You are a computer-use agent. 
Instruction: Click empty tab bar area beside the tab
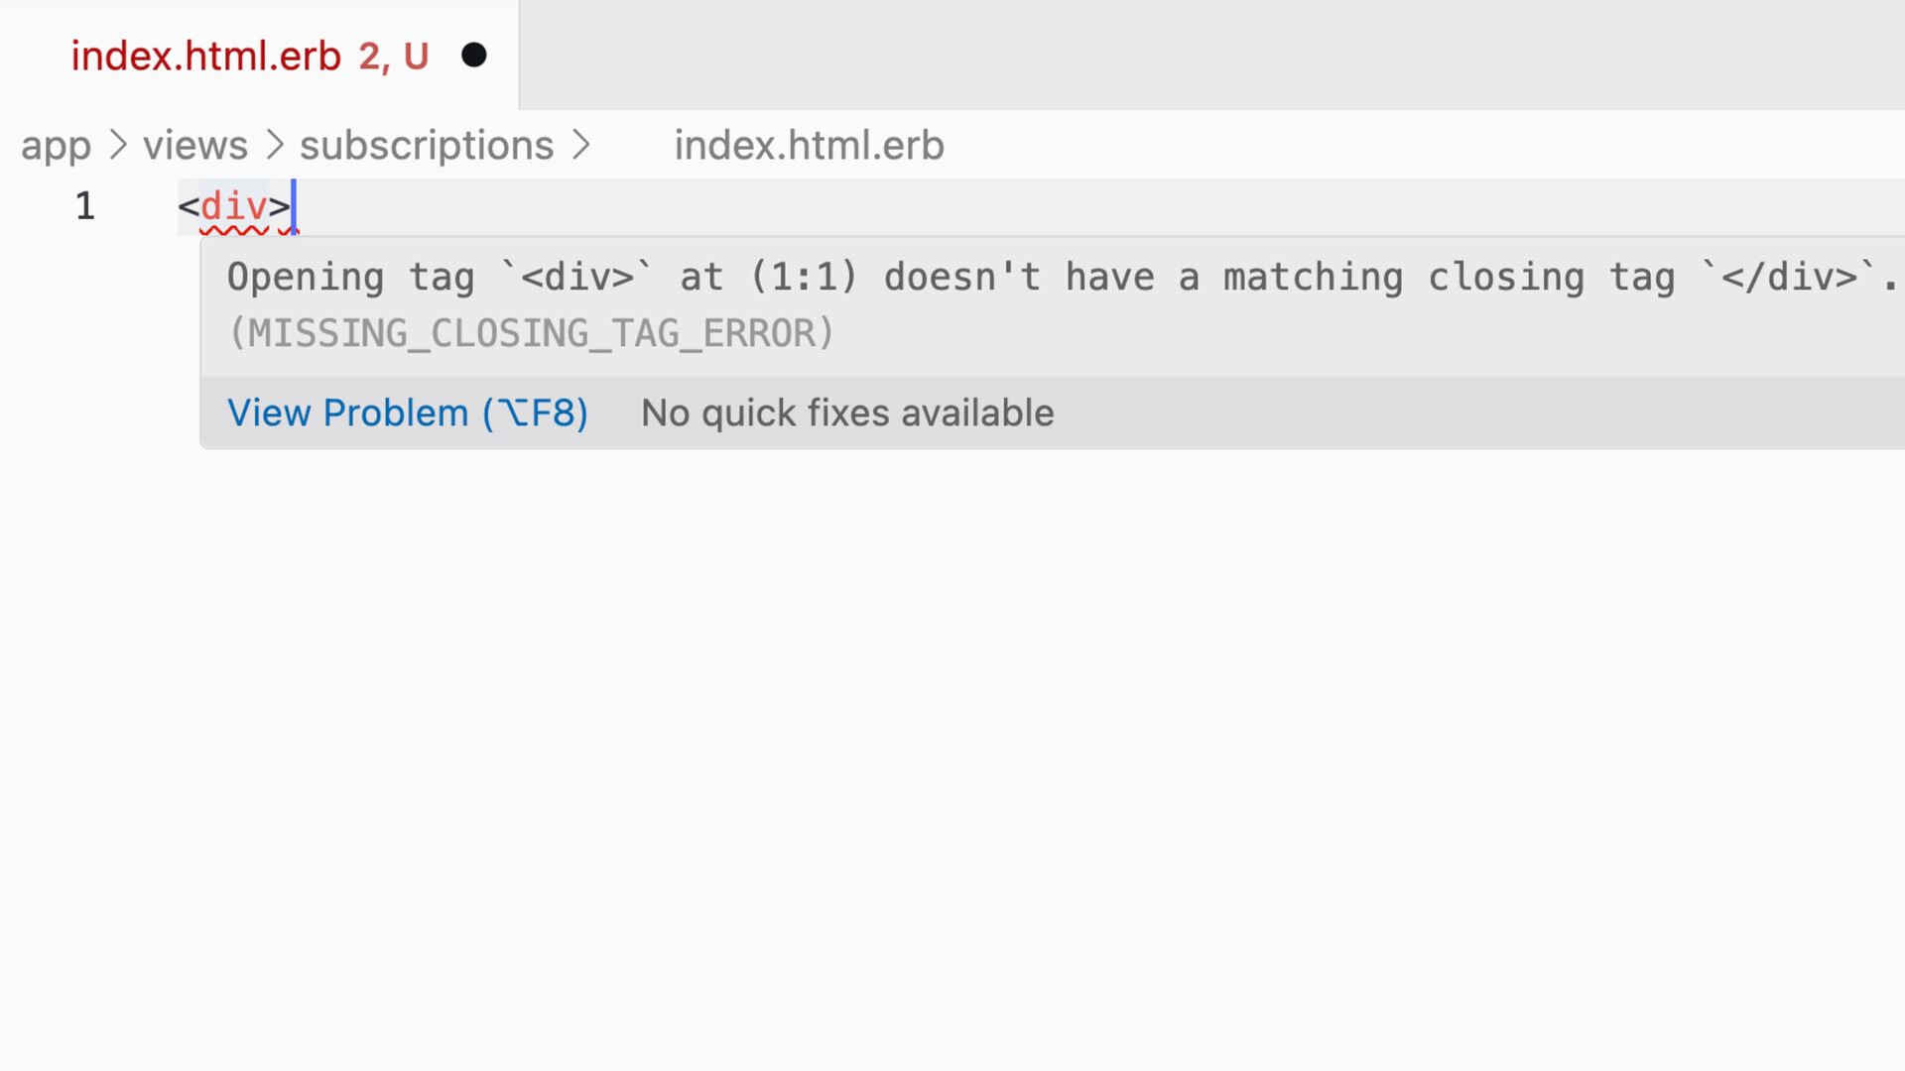pyautogui.click(x=1191, y=55)
